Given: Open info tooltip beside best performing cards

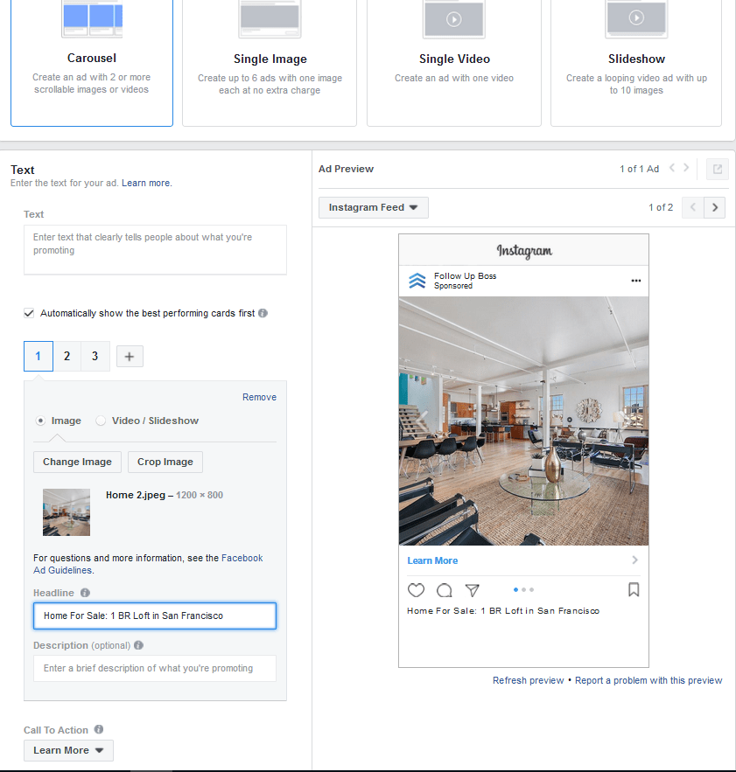Looking at the screenshot, I should (263, 313).
